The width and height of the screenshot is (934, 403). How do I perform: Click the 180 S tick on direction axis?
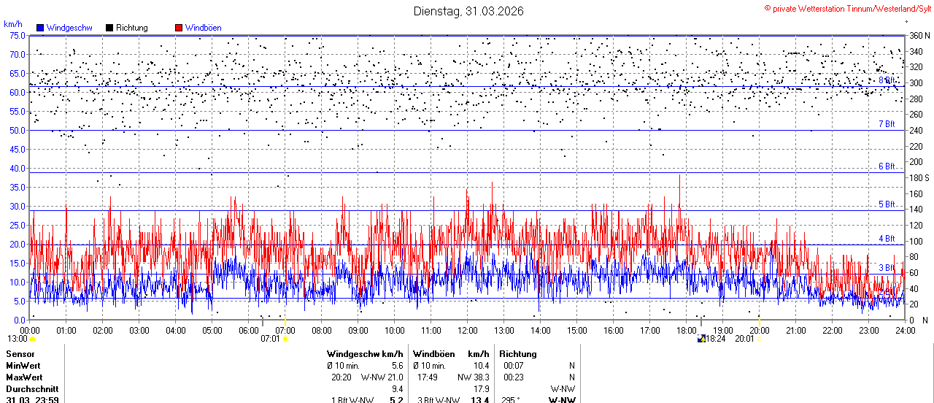coord(919,177)
